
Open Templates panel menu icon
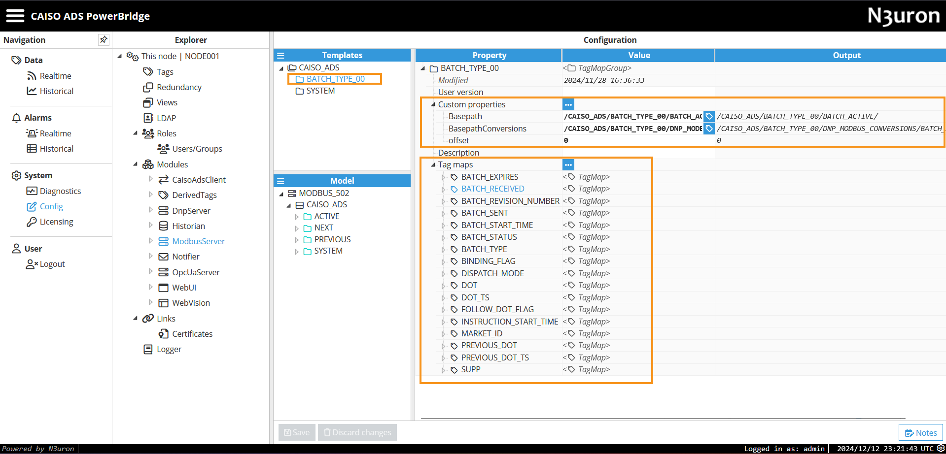click(280, 56)
